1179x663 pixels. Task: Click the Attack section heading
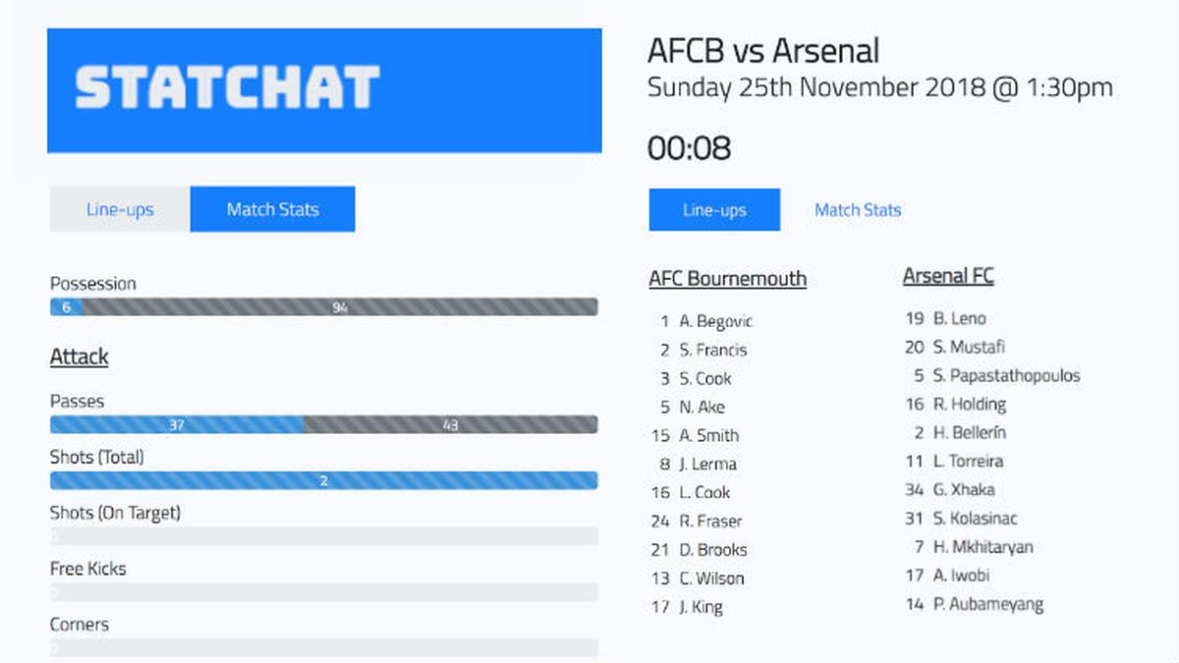pos(80,357)
